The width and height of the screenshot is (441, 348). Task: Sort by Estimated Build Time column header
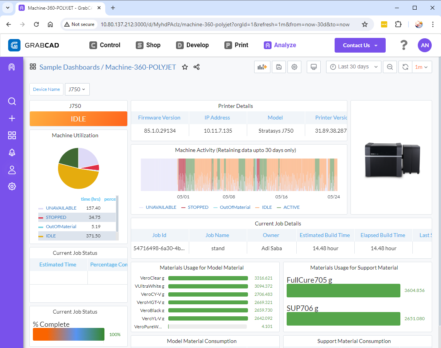click(x=325, y=235)
